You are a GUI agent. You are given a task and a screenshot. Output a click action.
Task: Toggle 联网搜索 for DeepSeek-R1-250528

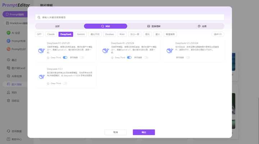click(146, 57)
